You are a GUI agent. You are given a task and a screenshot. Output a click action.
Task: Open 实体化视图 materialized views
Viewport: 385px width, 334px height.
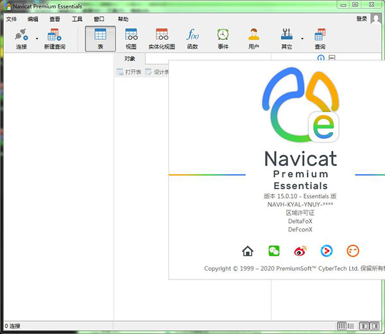(x=162, y=39)
